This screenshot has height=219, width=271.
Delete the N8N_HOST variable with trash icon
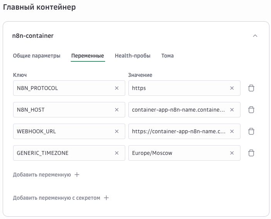(x=251, y=110)
